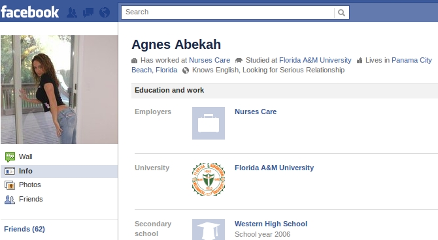The width and height of the screenshot is (438, 240).
Task: Open Western High School link
Action: click(x=271, y=224)
